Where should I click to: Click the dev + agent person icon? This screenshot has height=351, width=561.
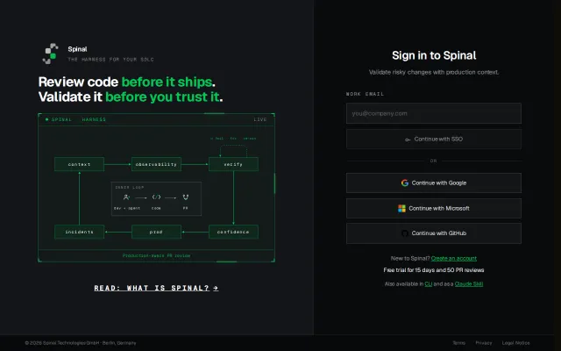point(126,197)
